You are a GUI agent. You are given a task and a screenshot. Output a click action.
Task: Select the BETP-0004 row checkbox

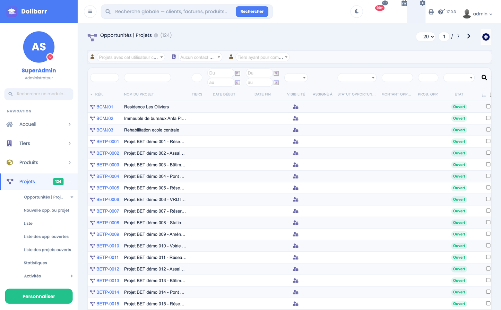(x=488, y=176)
